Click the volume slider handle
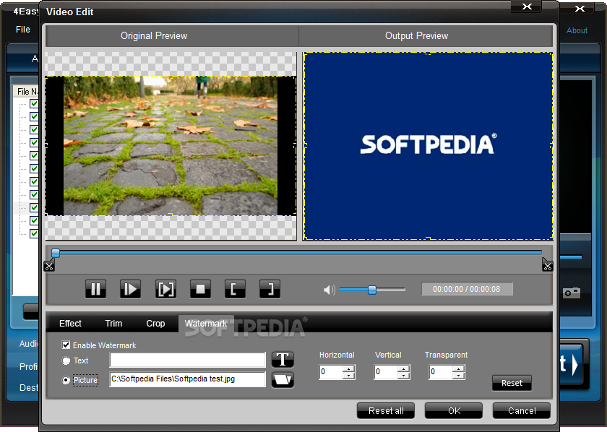The height and width of the screenshot is (432, 607). pyautogui.click(x=372, y=290)
